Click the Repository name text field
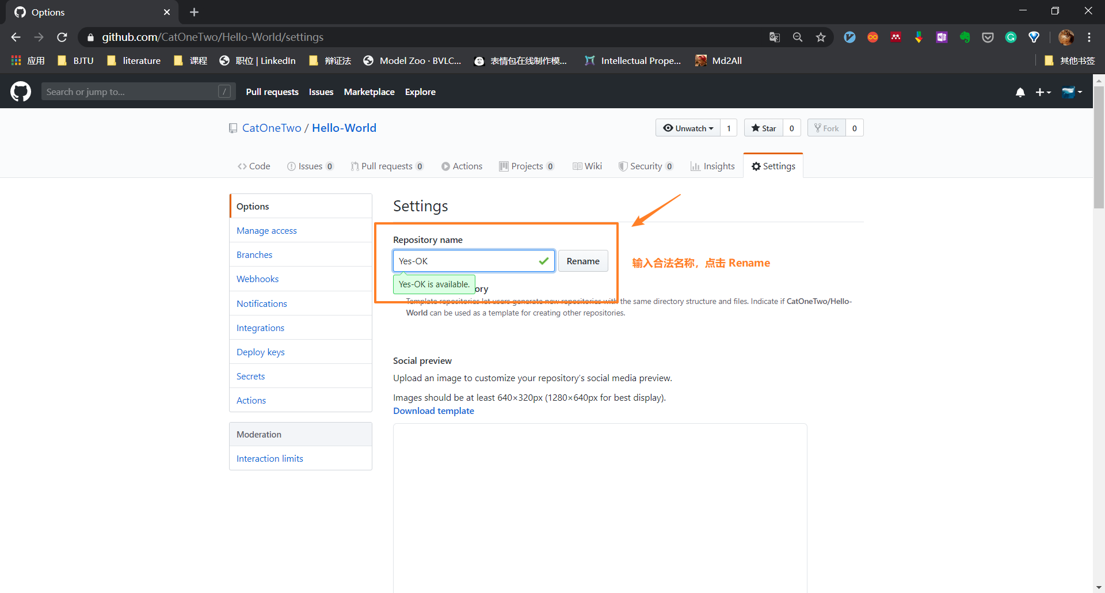The width and height of the screenshot is (1105, 593). [x=466, y=261]
